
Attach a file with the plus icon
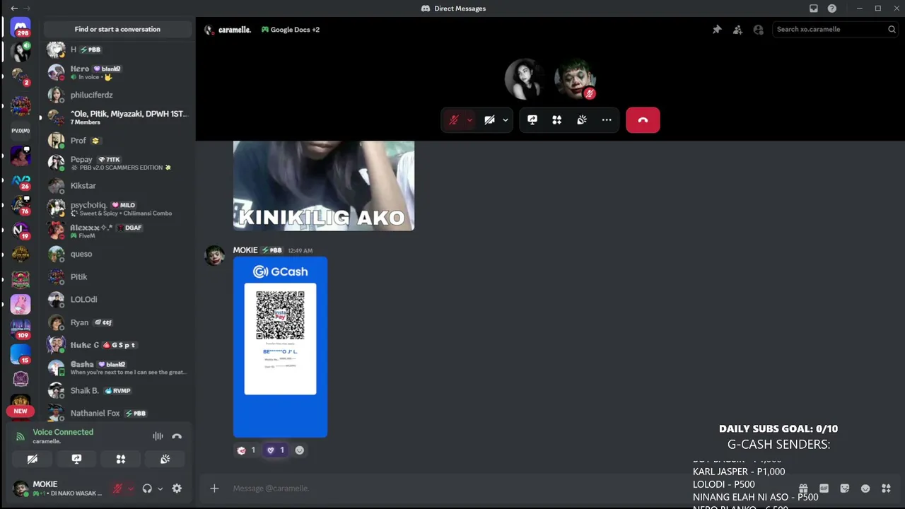214,488
